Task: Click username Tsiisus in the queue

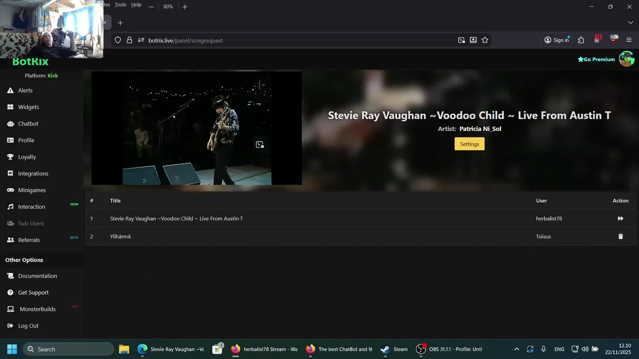Action: click(x=544, y=236)
